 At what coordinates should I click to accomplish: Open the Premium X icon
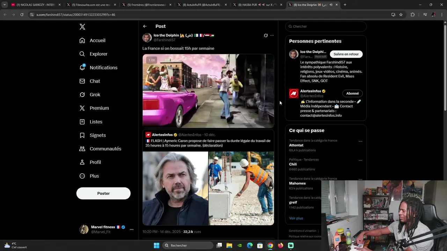coord(82,108)
